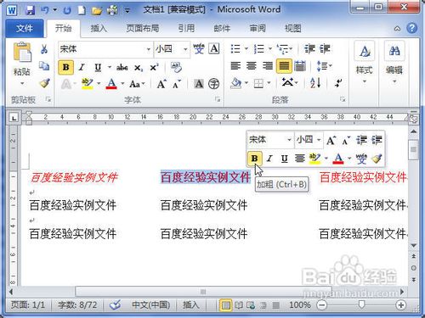Expand the ribbon font size dropdown
This screenshot has width=425, height=318.
[x=185, y=49]
